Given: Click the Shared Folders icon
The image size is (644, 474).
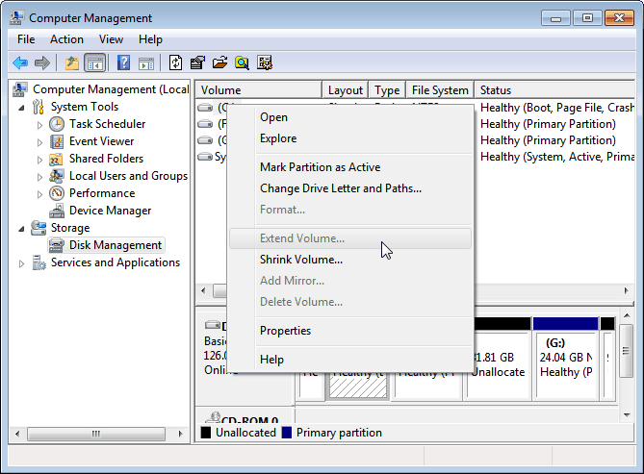Looking at the screenshot, I should coord(56,159).
